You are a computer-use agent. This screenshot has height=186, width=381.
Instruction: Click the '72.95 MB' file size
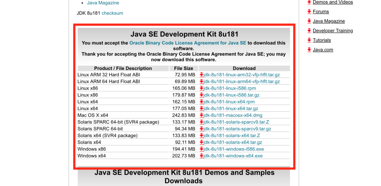click(185, 75)
